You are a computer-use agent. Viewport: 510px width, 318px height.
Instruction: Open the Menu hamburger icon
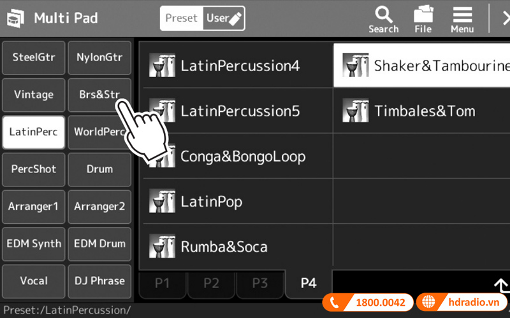[x=462, y=19]
